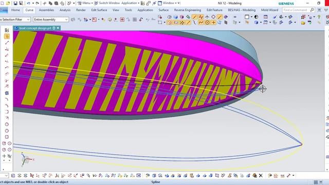Click the white background color square

tap(247, 17)
